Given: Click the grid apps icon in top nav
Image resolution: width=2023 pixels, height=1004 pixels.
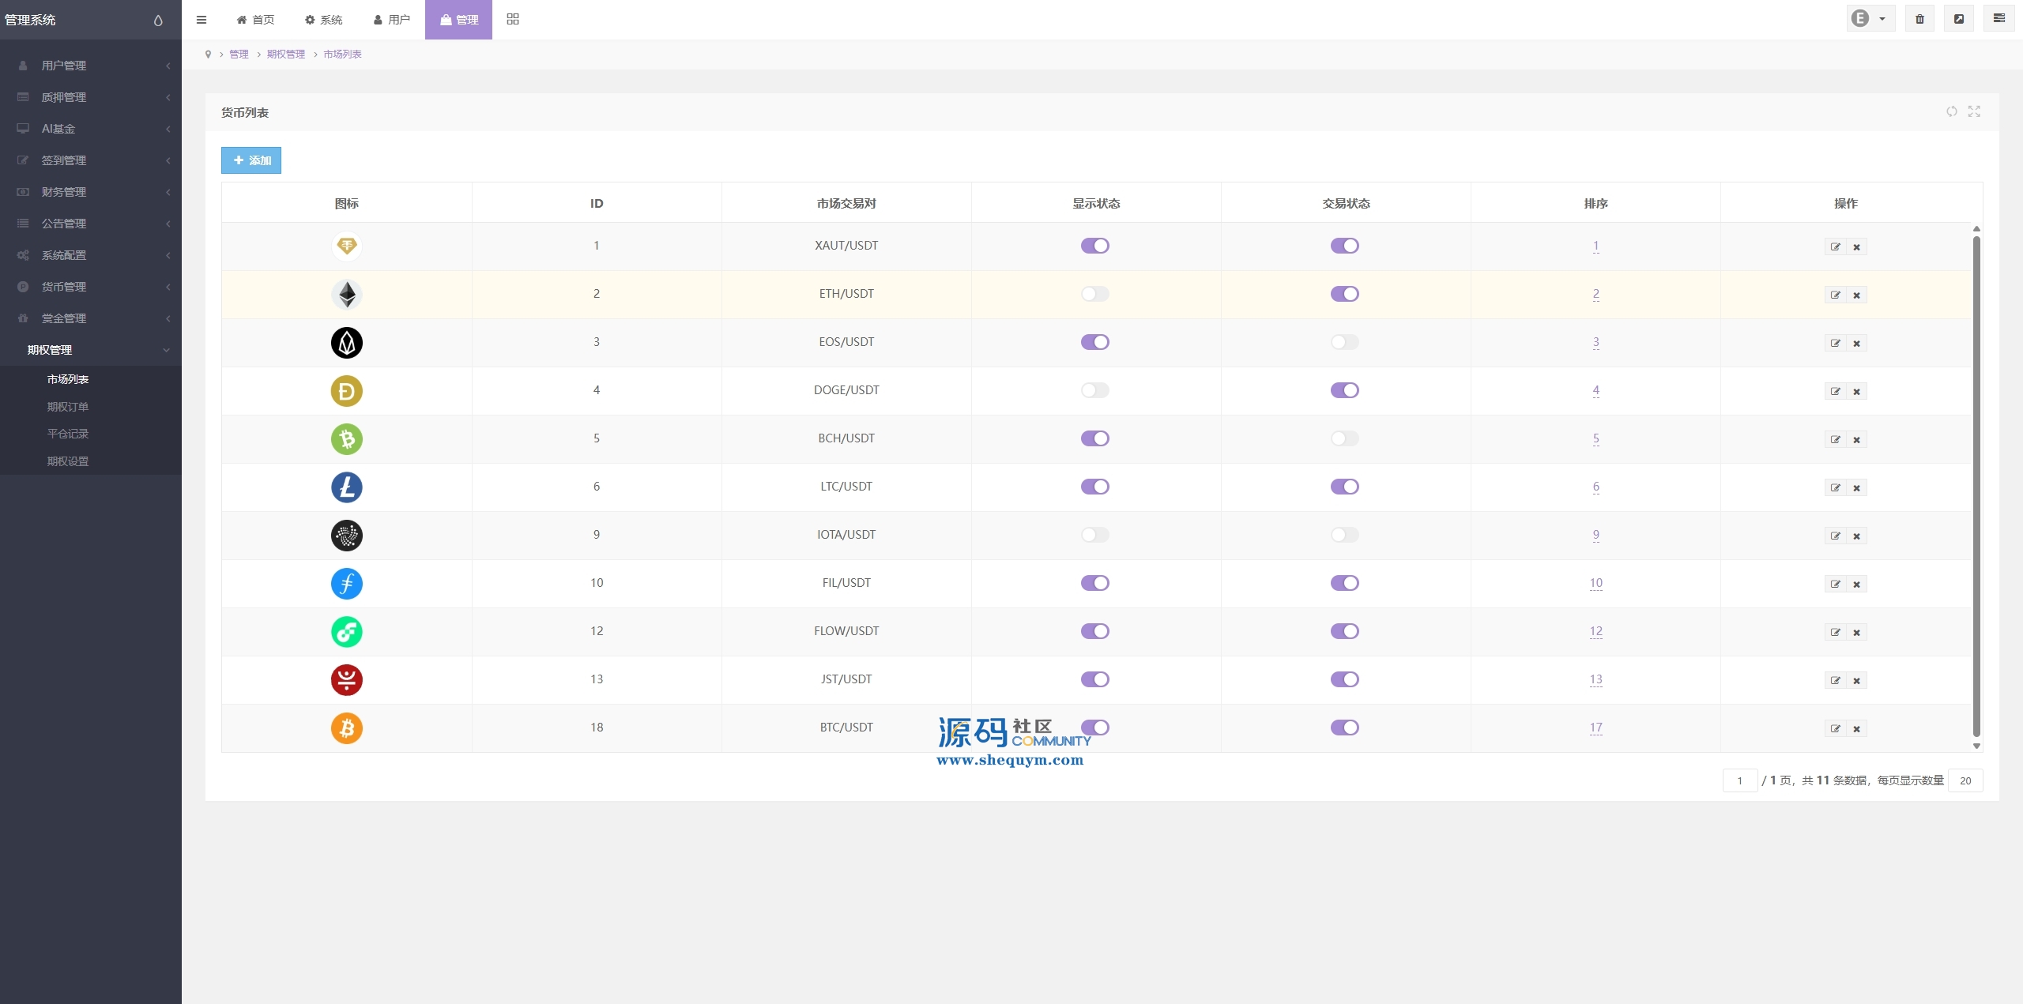Looking at the screenshot, I should point(513,19).
